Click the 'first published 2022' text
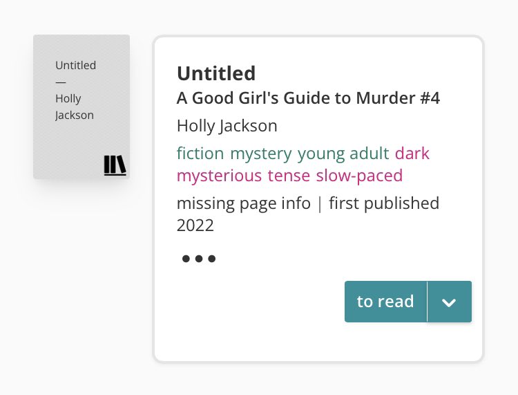Image resolution: width=518 pixels, height=395 pixels. (308, 214)
